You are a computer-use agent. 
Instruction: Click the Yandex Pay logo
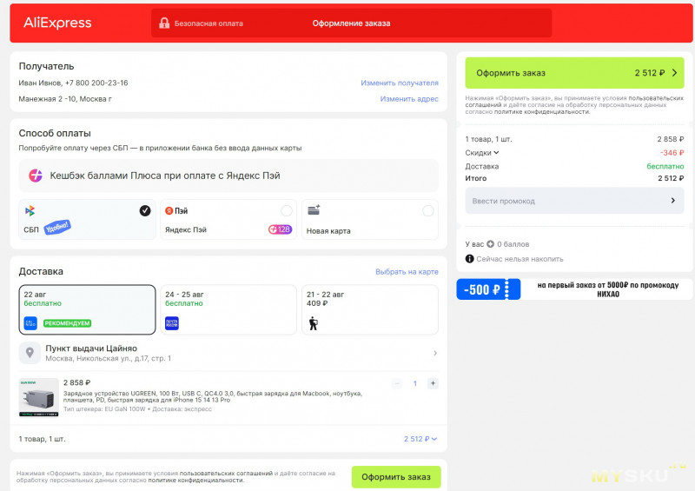pyautogui.click(x=176, y=210)
